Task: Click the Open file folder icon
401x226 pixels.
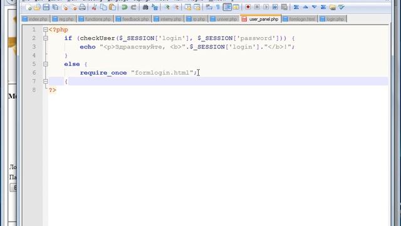Action: click(37, 7)
